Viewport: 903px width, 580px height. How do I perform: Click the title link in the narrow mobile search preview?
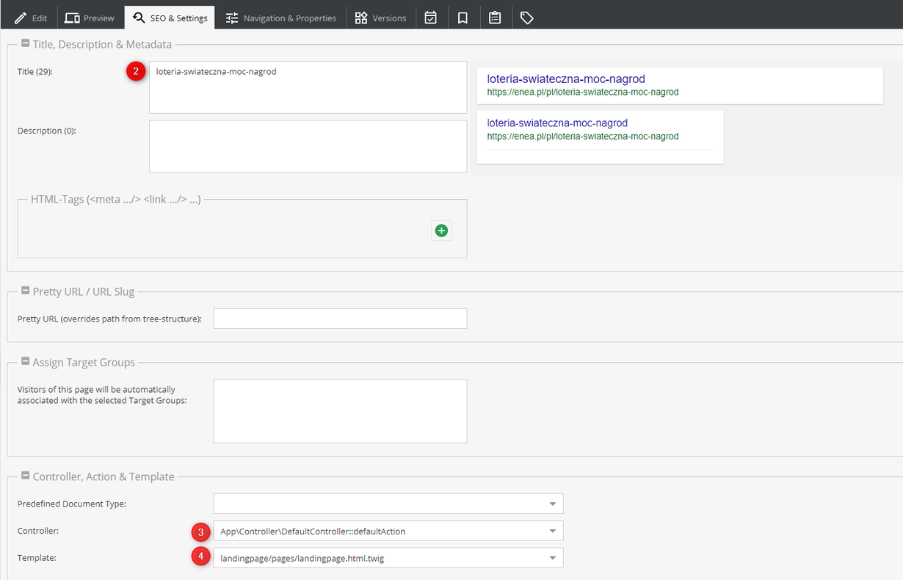pyautogui.click(x=557, y=123)
